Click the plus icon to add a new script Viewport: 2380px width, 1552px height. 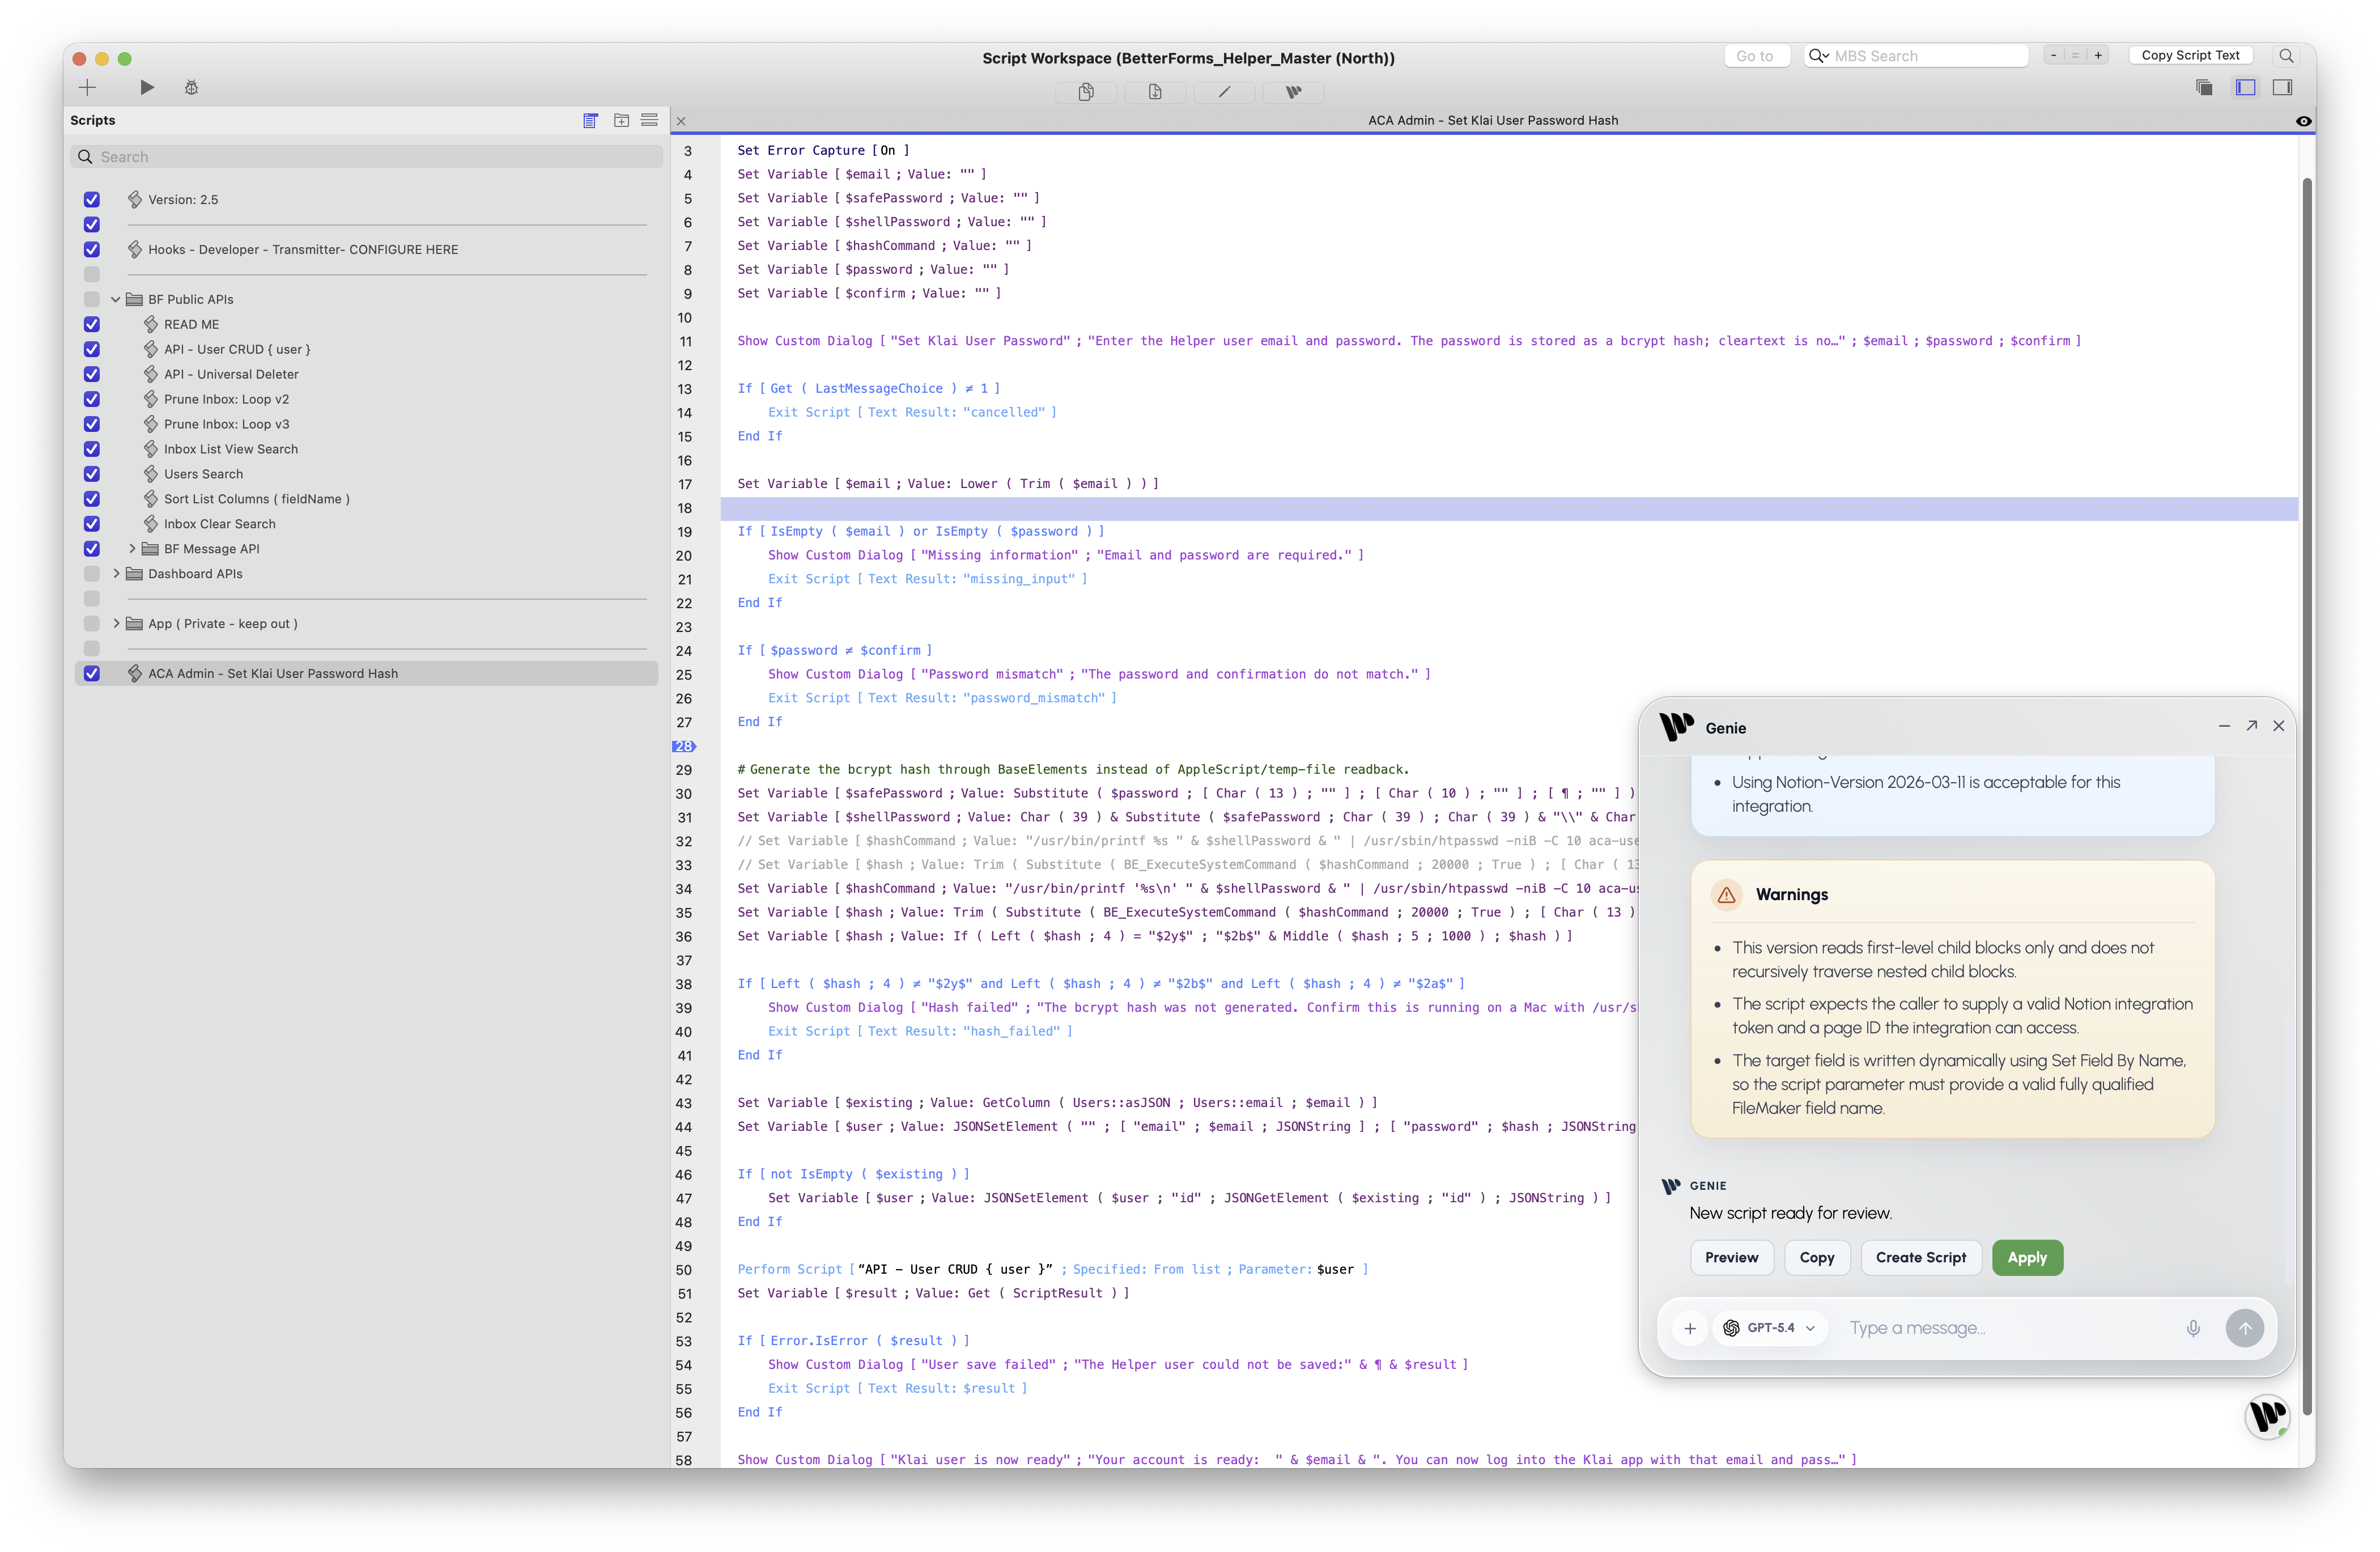87,88
